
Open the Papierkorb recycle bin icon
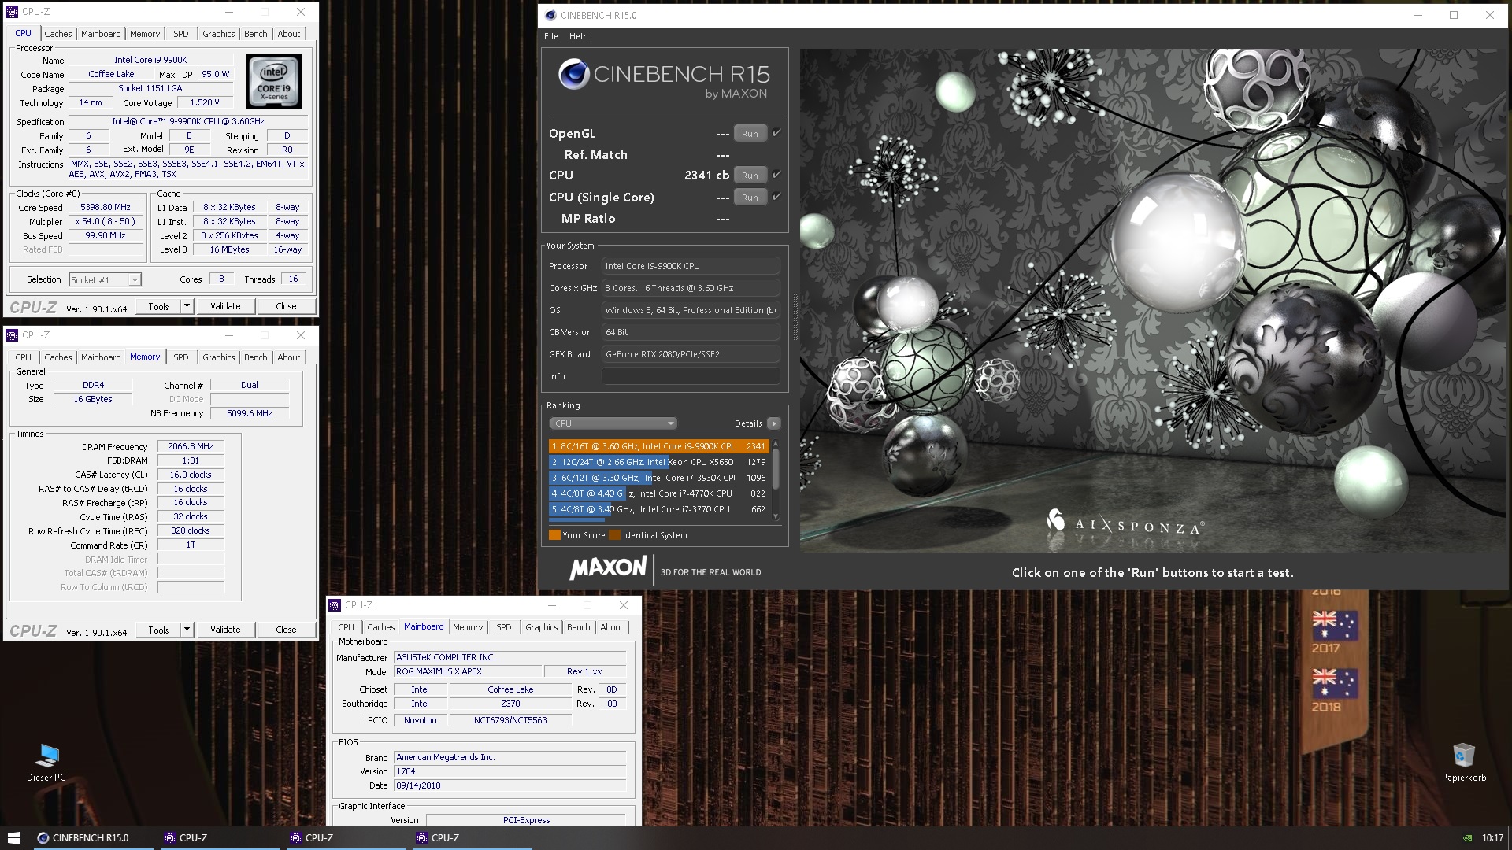[x=1464, y=762]
